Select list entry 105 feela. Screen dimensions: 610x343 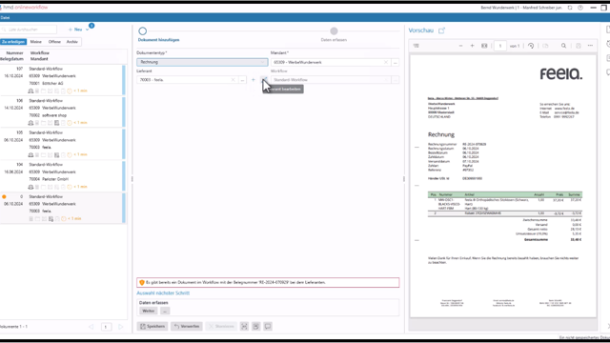62,144
